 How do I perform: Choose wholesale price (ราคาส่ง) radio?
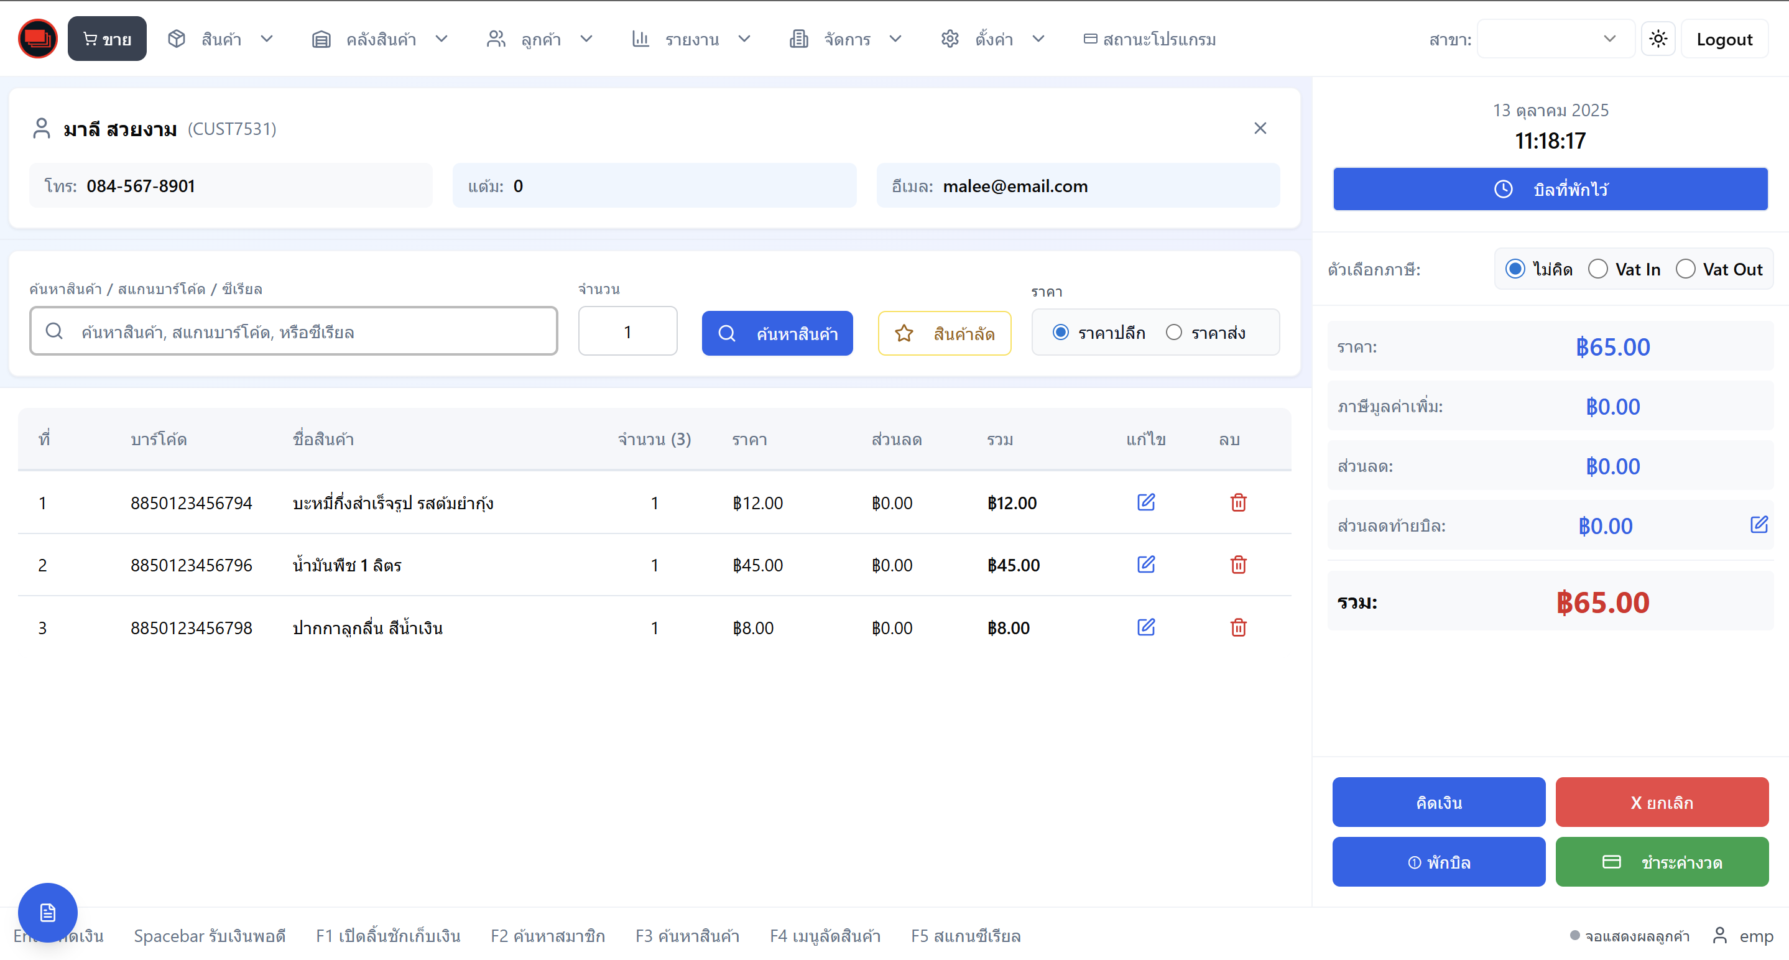(x=1173, y=333)
